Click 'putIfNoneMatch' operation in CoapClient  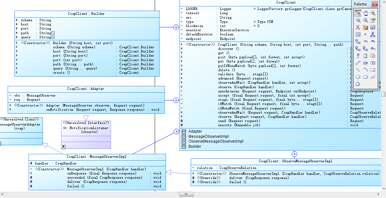259,66
